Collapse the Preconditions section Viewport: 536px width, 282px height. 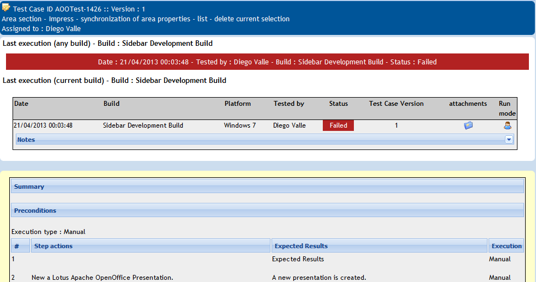click(x=267, y=211)
